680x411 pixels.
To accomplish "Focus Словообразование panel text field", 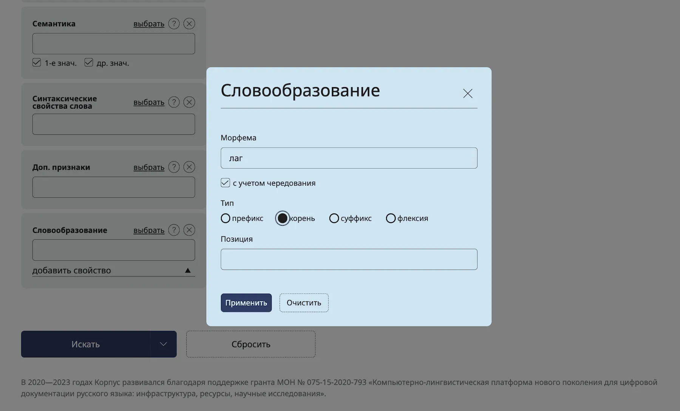I will pyautogui.click(x=114, y=250).
